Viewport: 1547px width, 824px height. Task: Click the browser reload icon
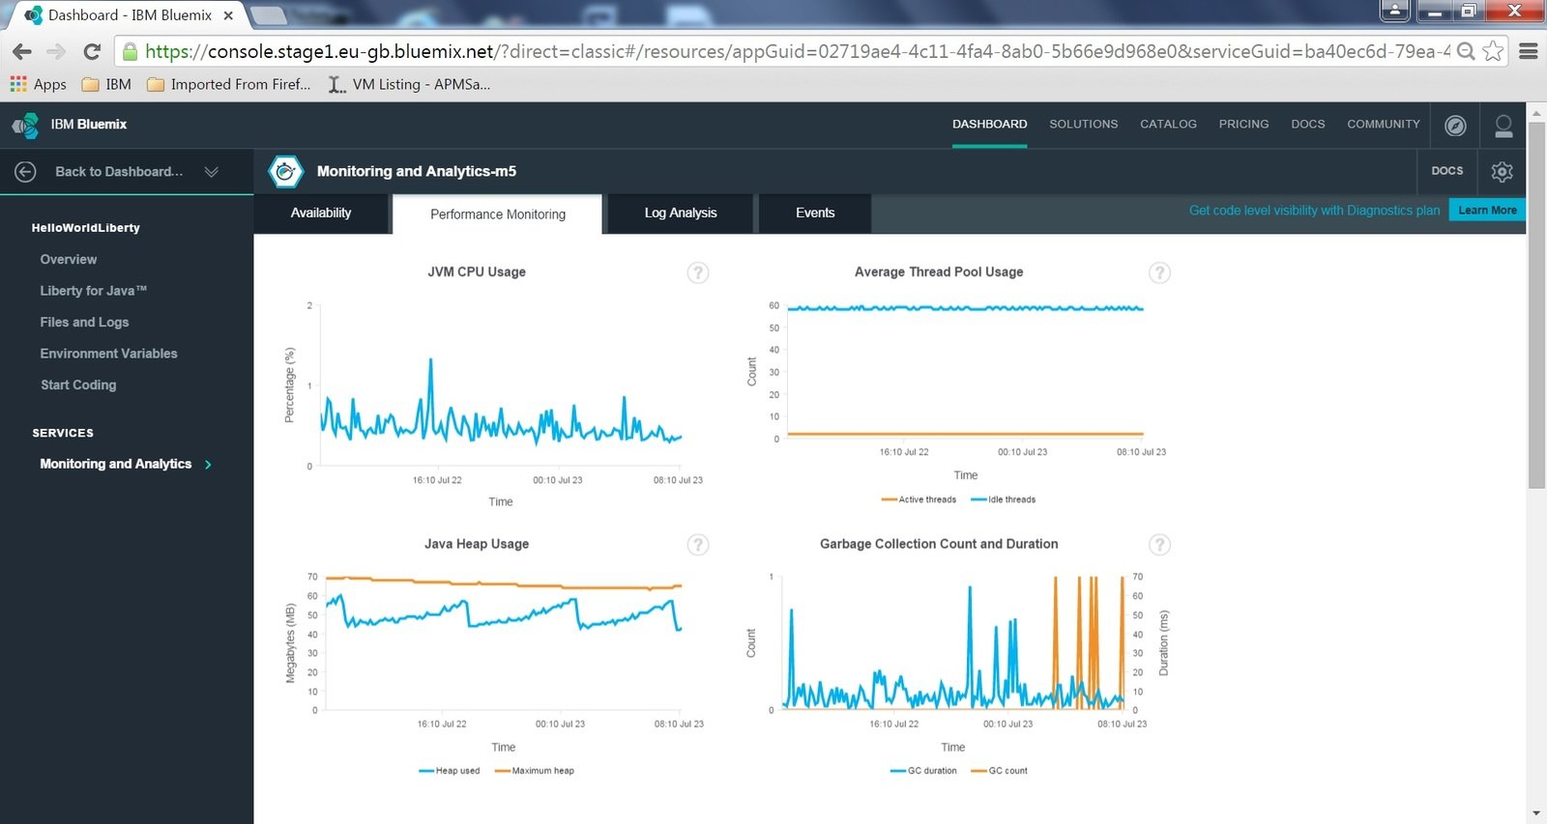click(x=92, y=51)
